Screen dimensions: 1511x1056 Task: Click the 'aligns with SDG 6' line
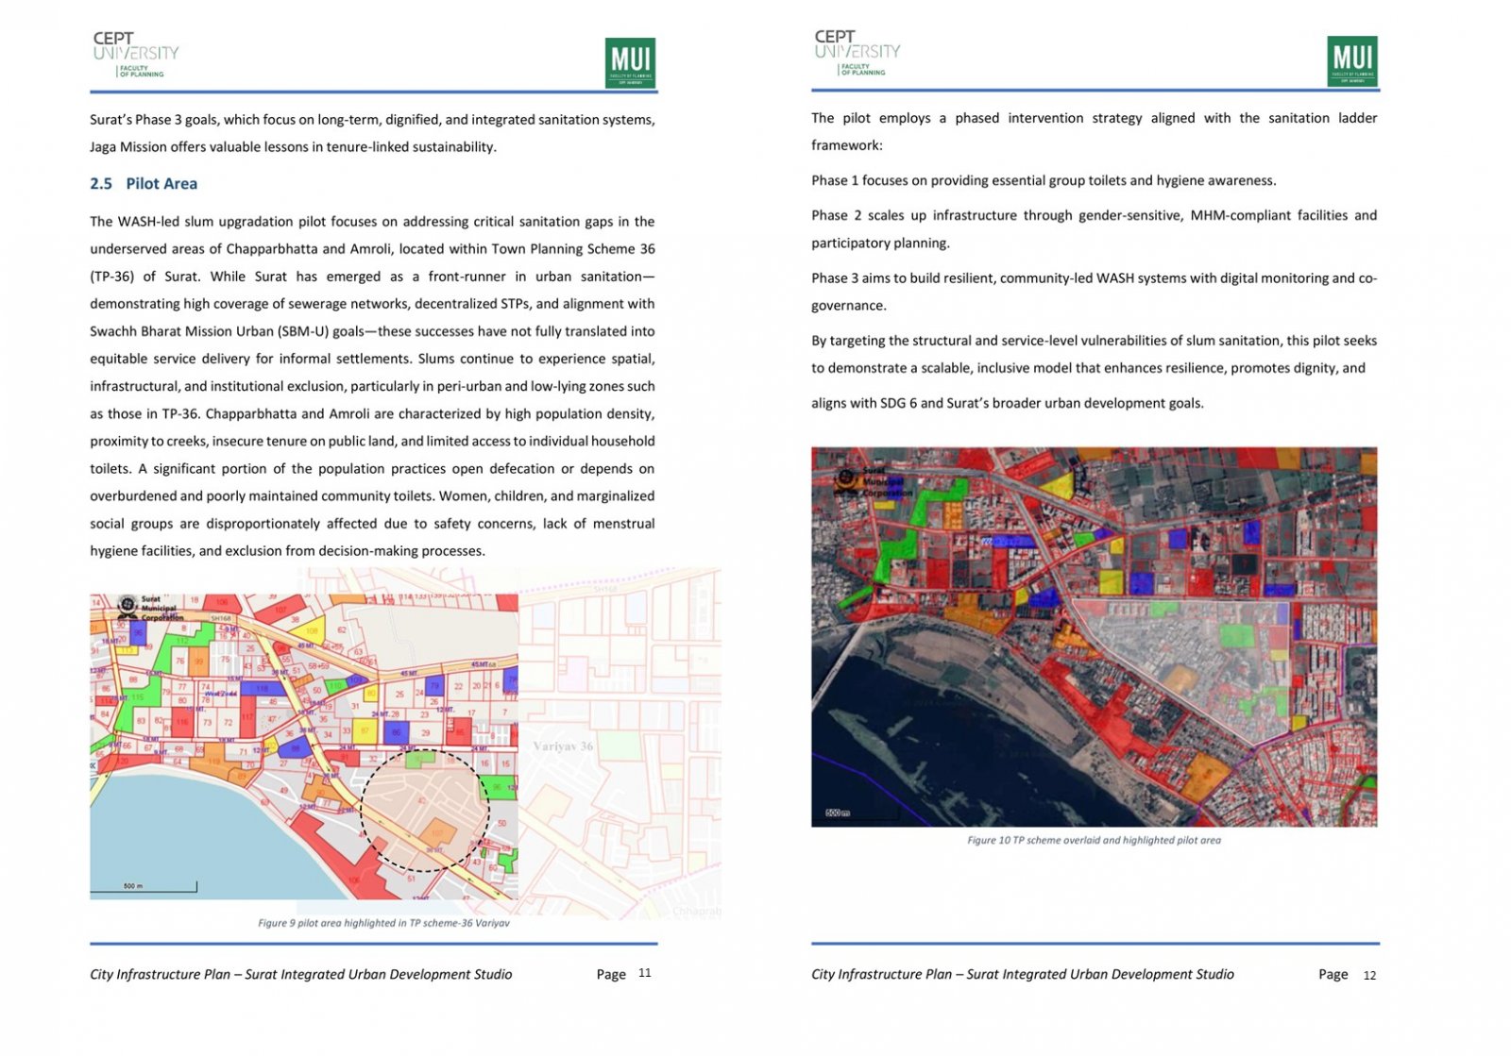pos(1008,403)
